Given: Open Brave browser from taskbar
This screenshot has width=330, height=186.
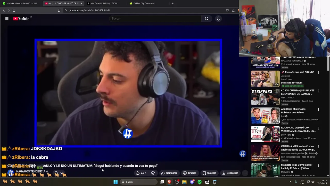Looking at the screenshot, I should [169, 182].
